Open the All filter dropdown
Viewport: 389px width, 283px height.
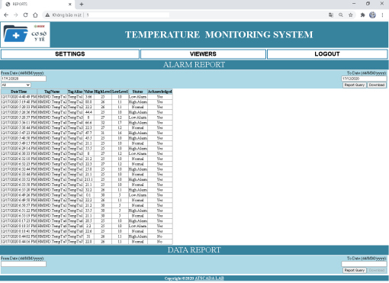click(x=16, y=85)
